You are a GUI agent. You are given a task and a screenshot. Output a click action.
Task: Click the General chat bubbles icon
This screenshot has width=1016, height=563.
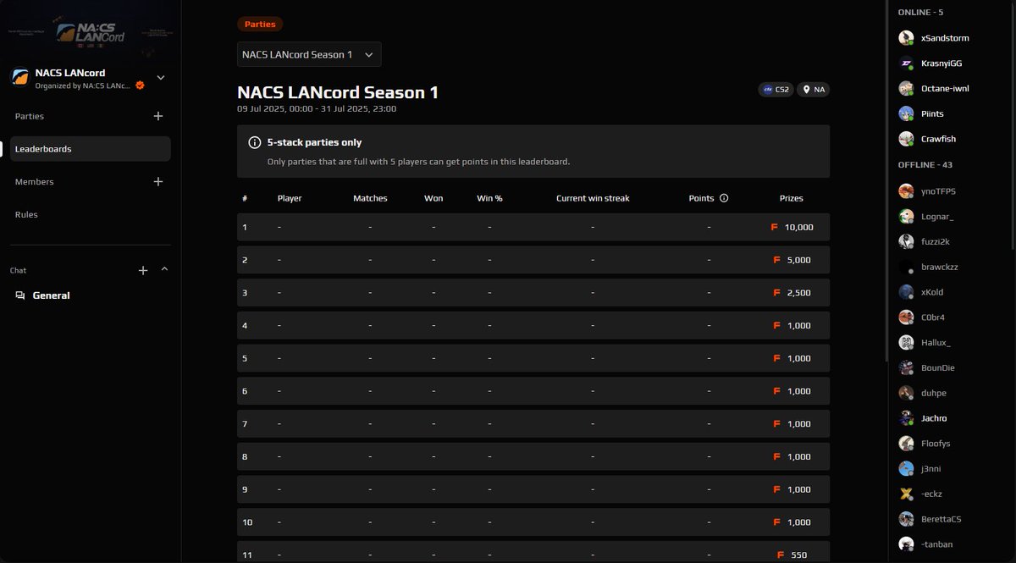tap(20, 295)
